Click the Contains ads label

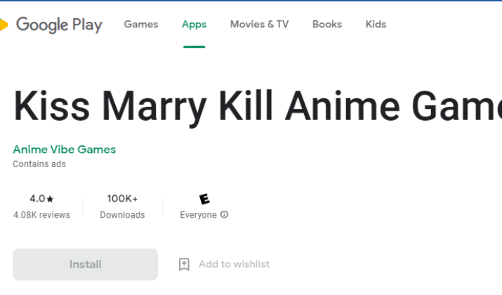tap(39, 164)
